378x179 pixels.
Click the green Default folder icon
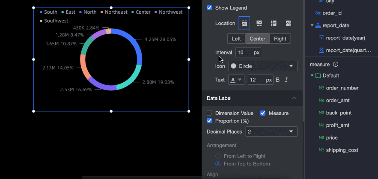pos(318,76)
